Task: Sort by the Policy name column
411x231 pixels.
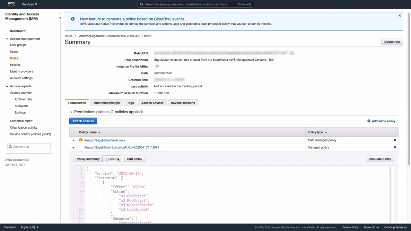Action: click(90, 132)
